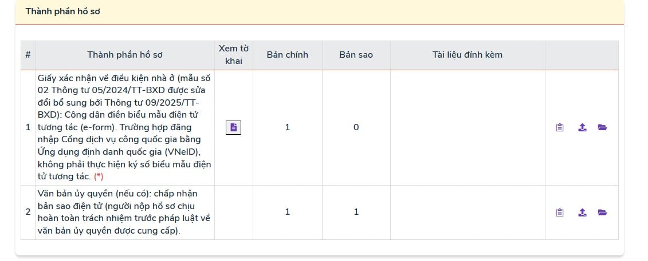Click the 'Bản sao' column header

coord(356,55)
